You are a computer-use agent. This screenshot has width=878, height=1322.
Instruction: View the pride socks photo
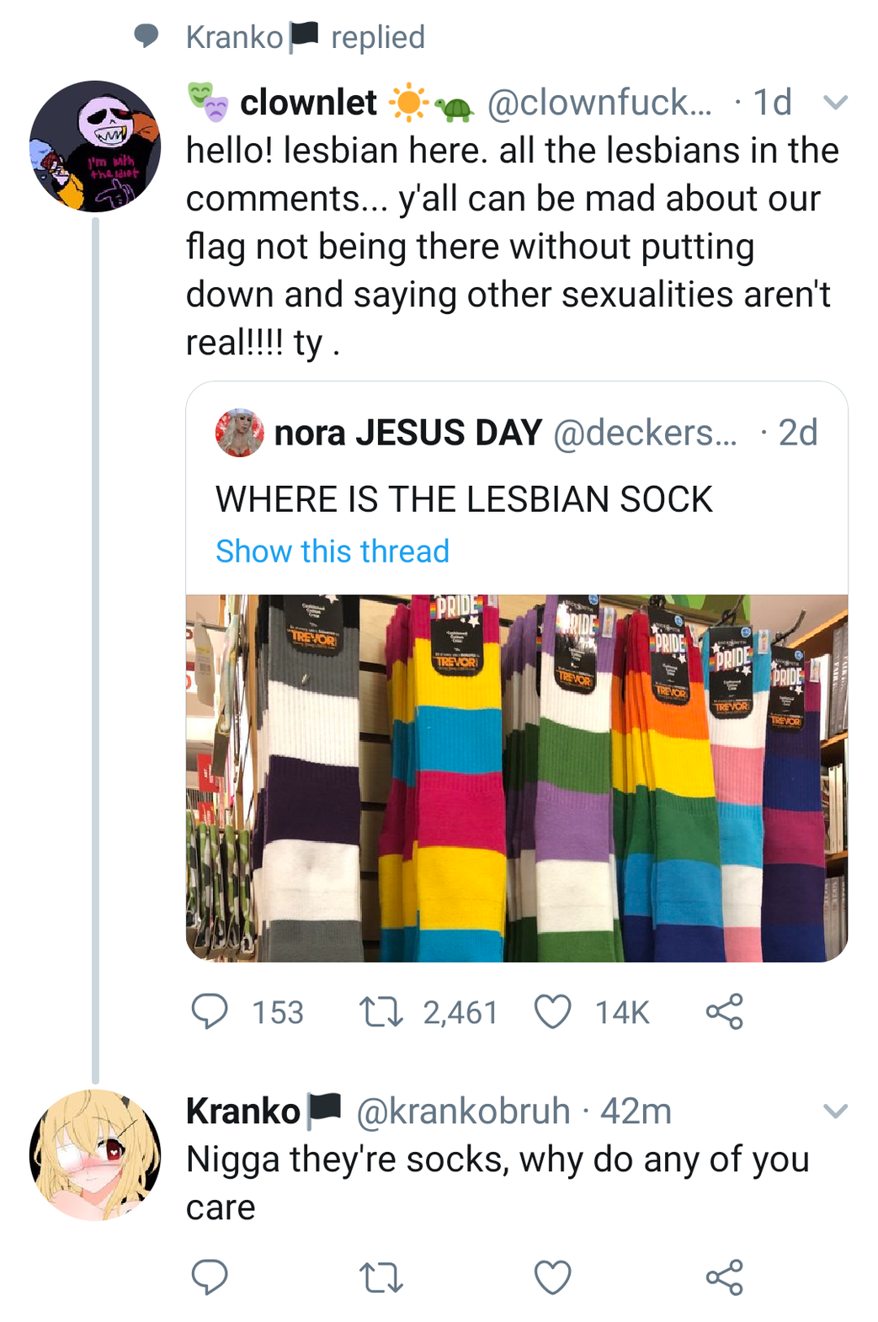click(x=516, y=778)
